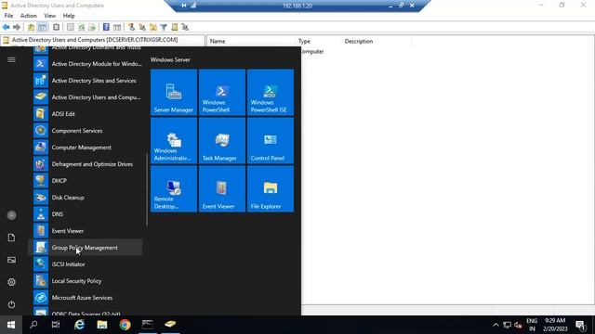Open Settings gear in Start sidebar
Viewport: 595px width, 334px height.
(11, 282)
